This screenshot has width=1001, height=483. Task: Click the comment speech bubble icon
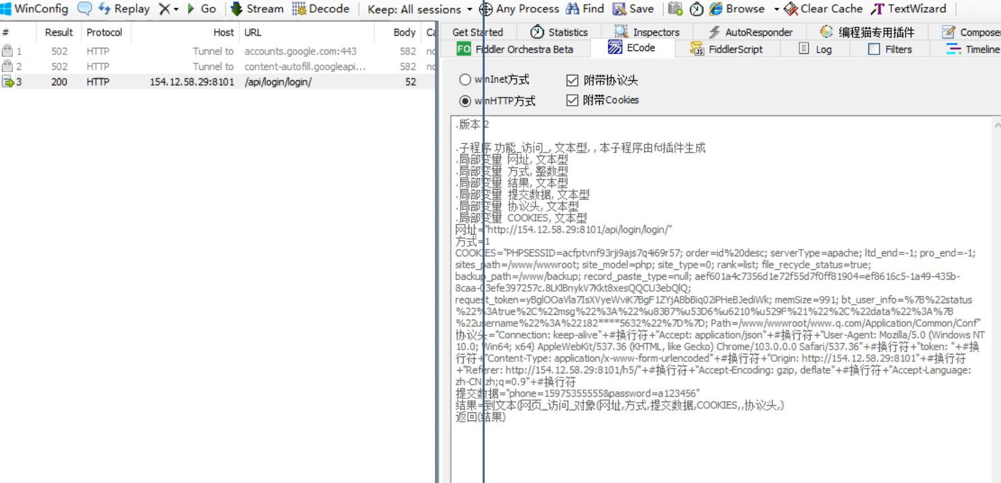point(85,9)
